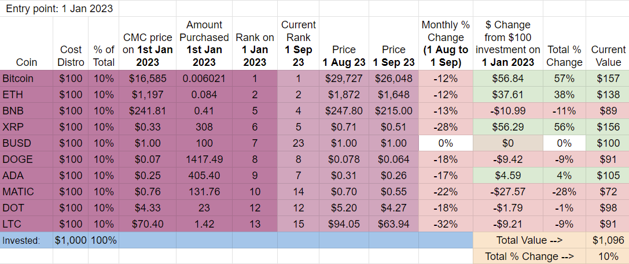Select the DOT coin name cell

tap(27, 207)
